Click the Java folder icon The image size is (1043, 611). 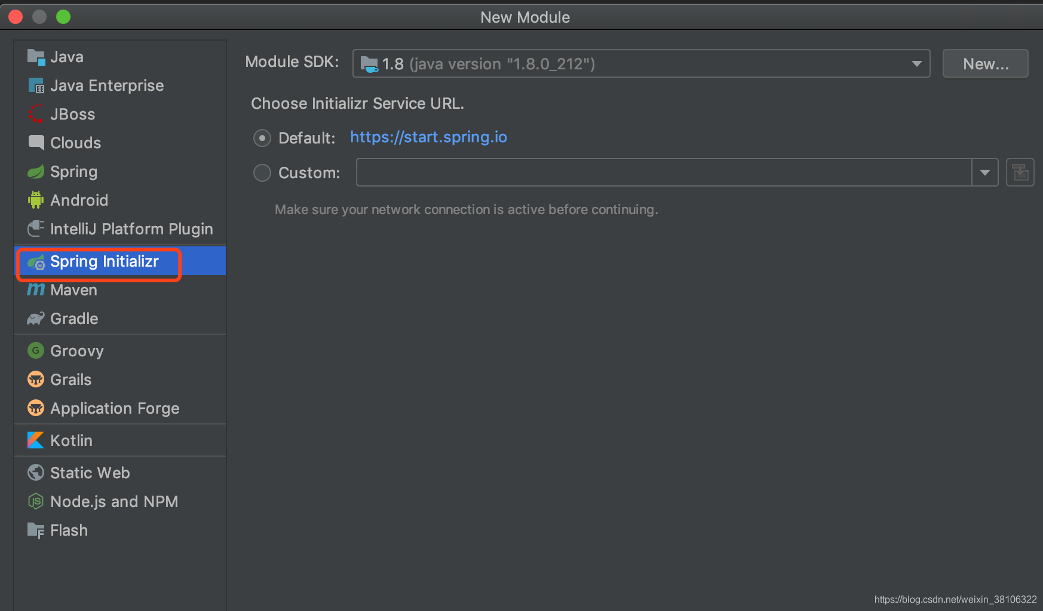click(x=36, y=57)
